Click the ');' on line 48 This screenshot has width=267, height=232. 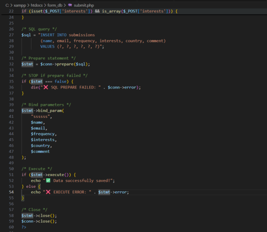(x=24, y=158)
